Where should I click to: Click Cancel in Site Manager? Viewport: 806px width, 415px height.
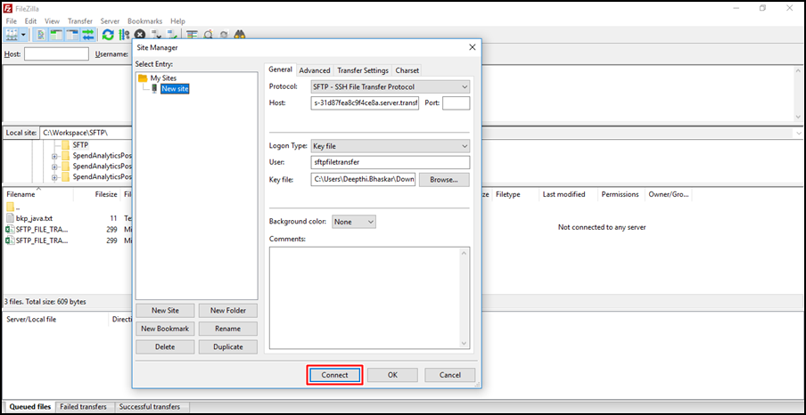point(449,375)
